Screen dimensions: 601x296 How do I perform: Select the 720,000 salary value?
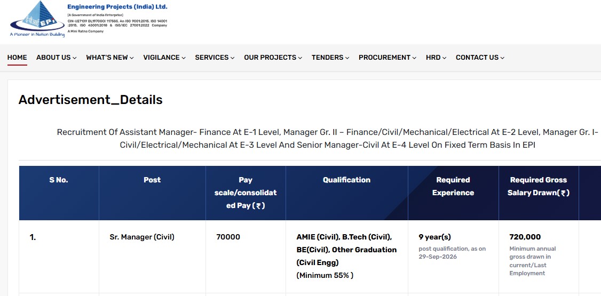[525, 237]
